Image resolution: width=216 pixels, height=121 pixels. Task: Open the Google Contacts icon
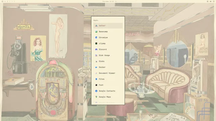click(x=96, y=91)
